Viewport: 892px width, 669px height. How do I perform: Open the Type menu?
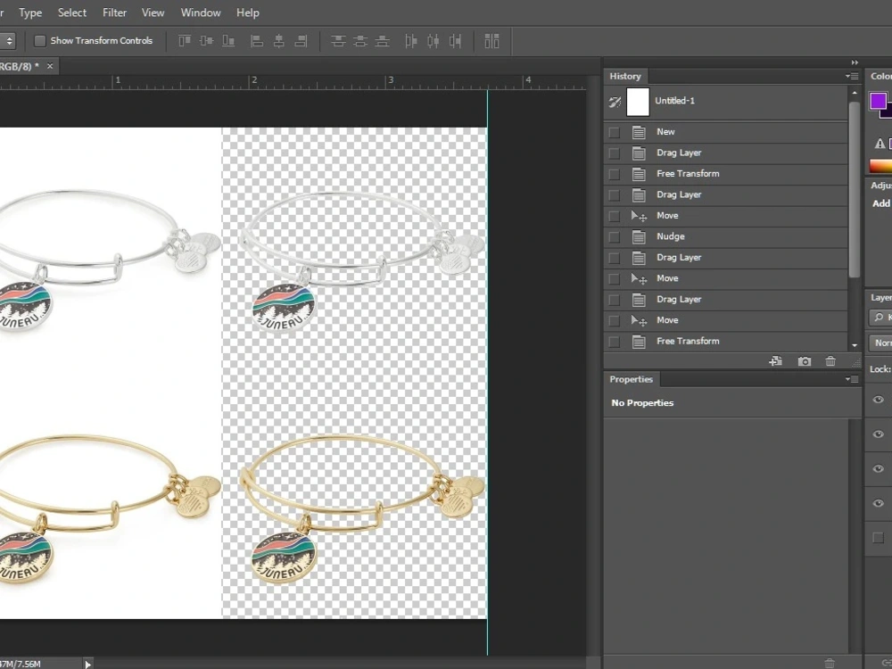tap(30, 12)
